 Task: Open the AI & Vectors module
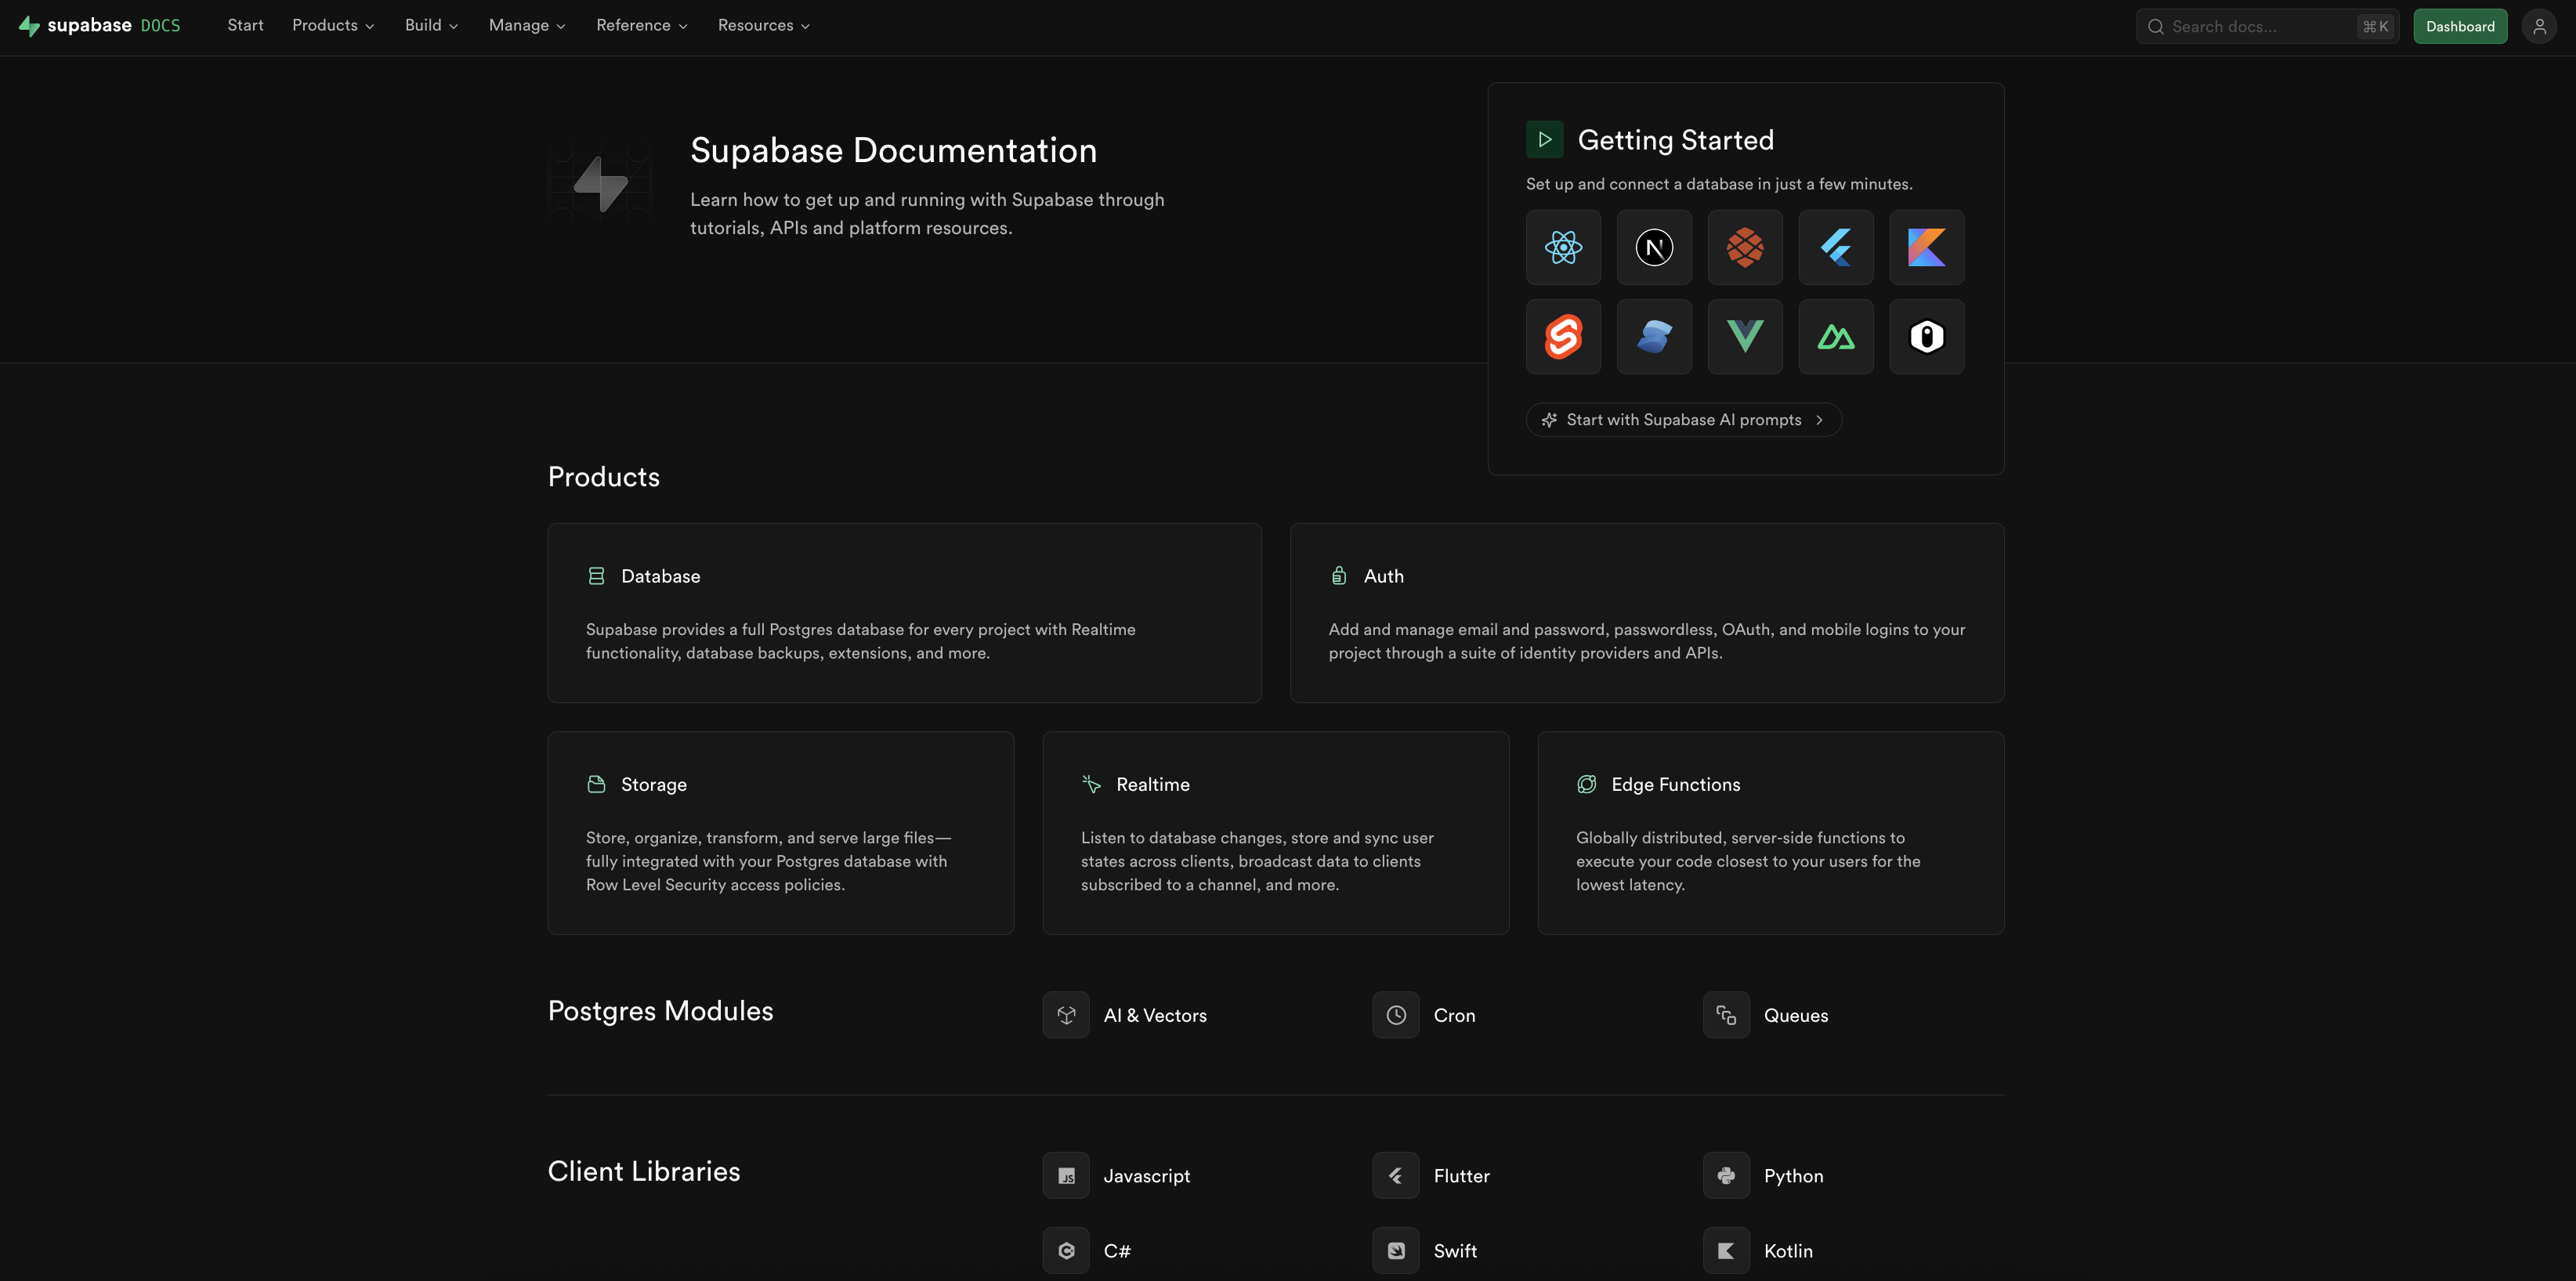click(x=1155, y=1016)
